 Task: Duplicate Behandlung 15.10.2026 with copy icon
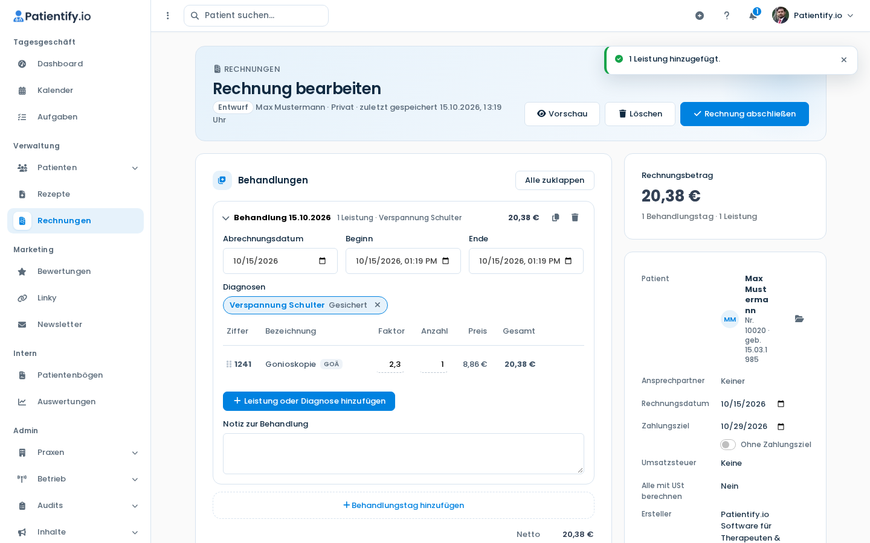point(556,218)
